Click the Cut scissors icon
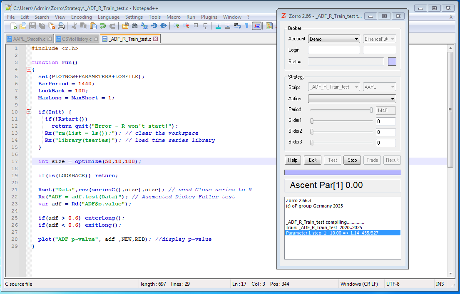Image resolution: width=460 pixels, height=294 pixels. (x=74, y=26)
